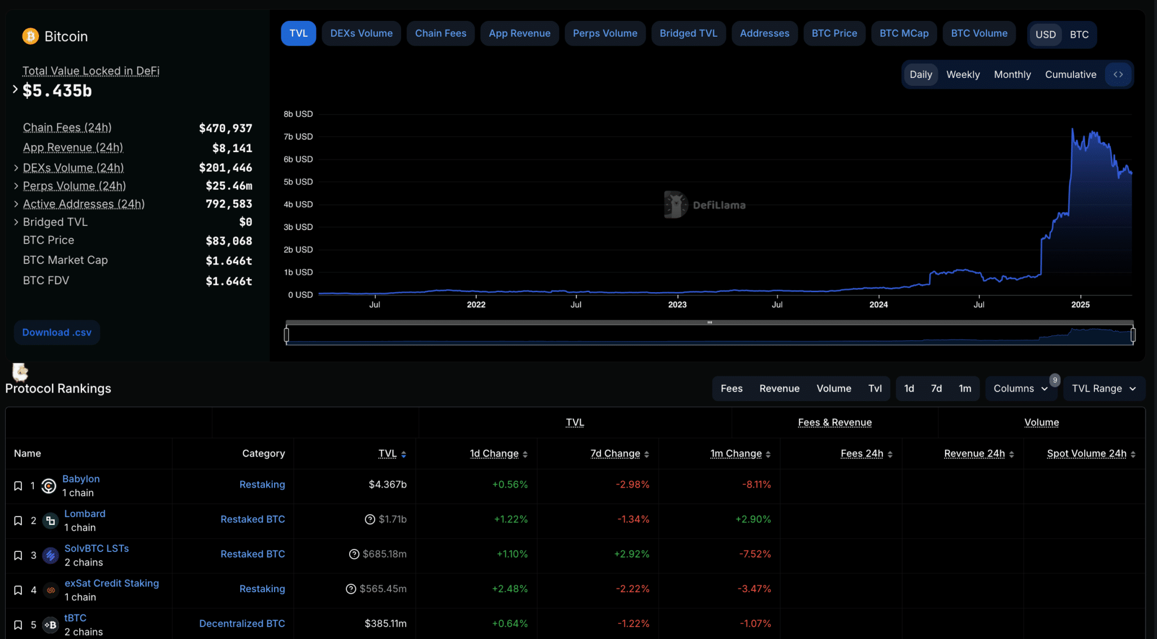Click the Bitcoin logo icon

[30, 36]
